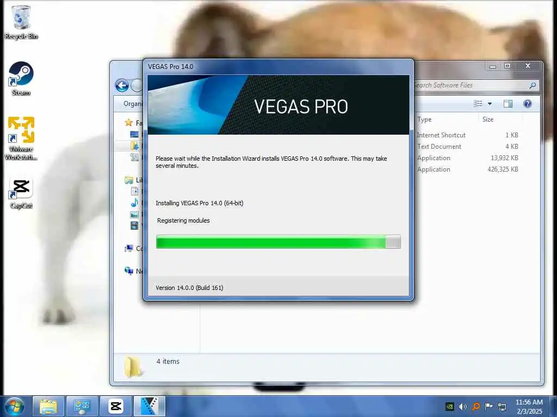Toggle the Explorer preview pane button
Image resolution: width=557 pixels, height=417 pixels.
pos(508,104)
